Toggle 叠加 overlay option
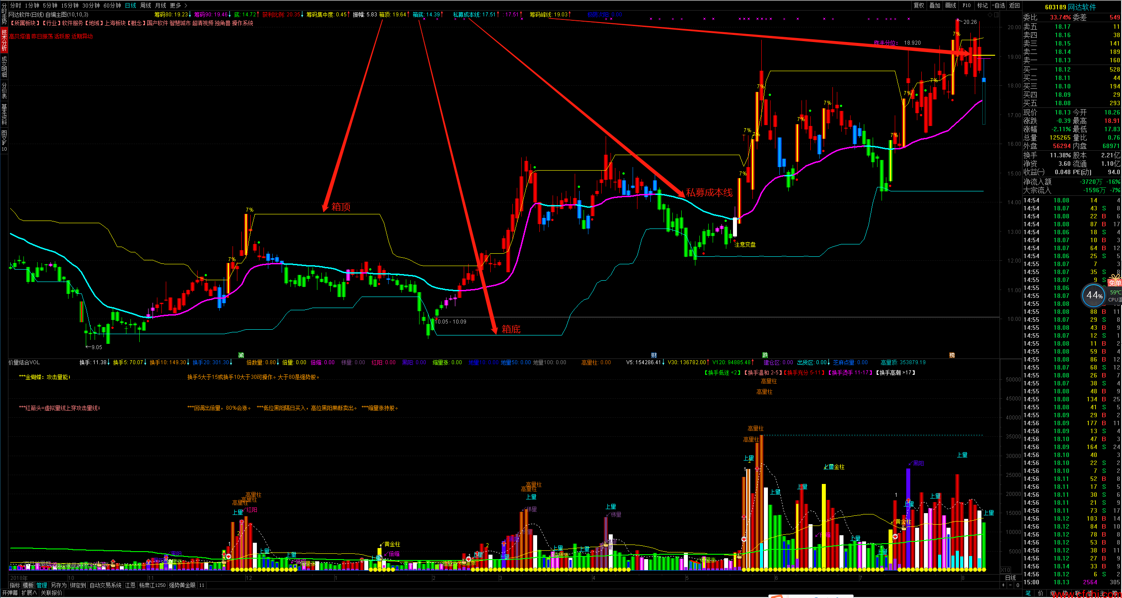Image resolution: width=1122 pixels, height=598 pixels. tap(935, 5)
